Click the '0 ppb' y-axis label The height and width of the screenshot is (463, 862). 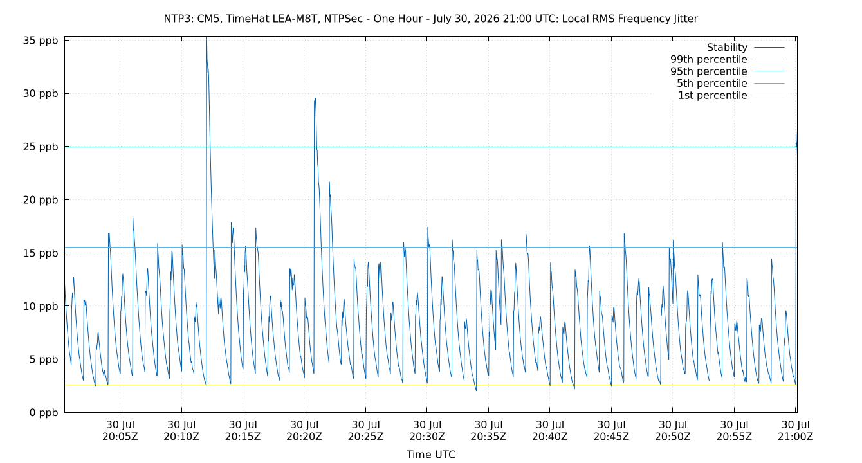[43, 412]
